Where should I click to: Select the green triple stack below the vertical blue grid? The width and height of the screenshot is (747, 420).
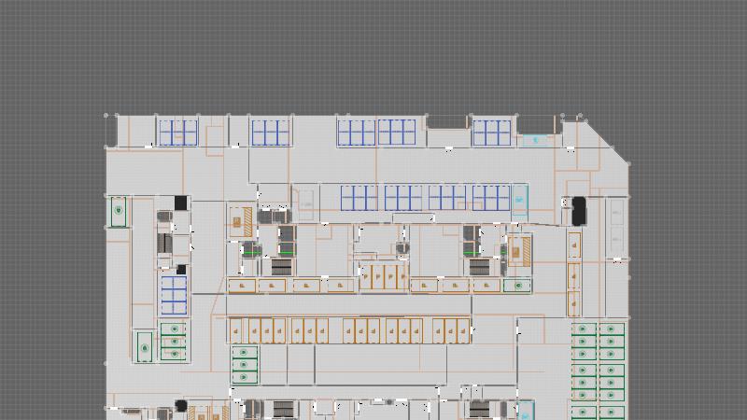174,342
